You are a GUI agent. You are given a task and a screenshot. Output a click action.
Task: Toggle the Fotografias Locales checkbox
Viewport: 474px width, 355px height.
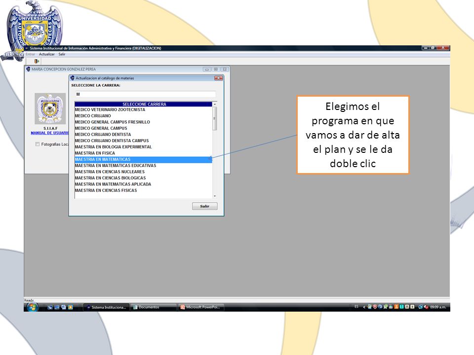(x=38, y=144)
